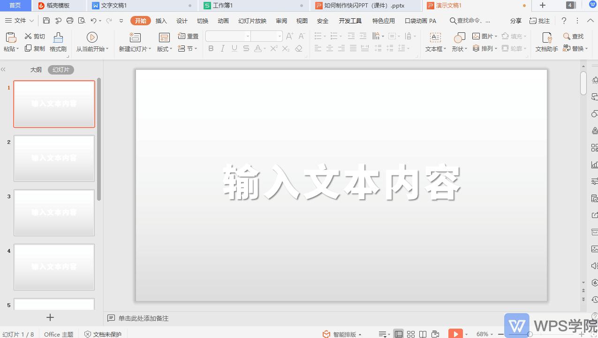Toggle bold formatting

click(211, 48)
